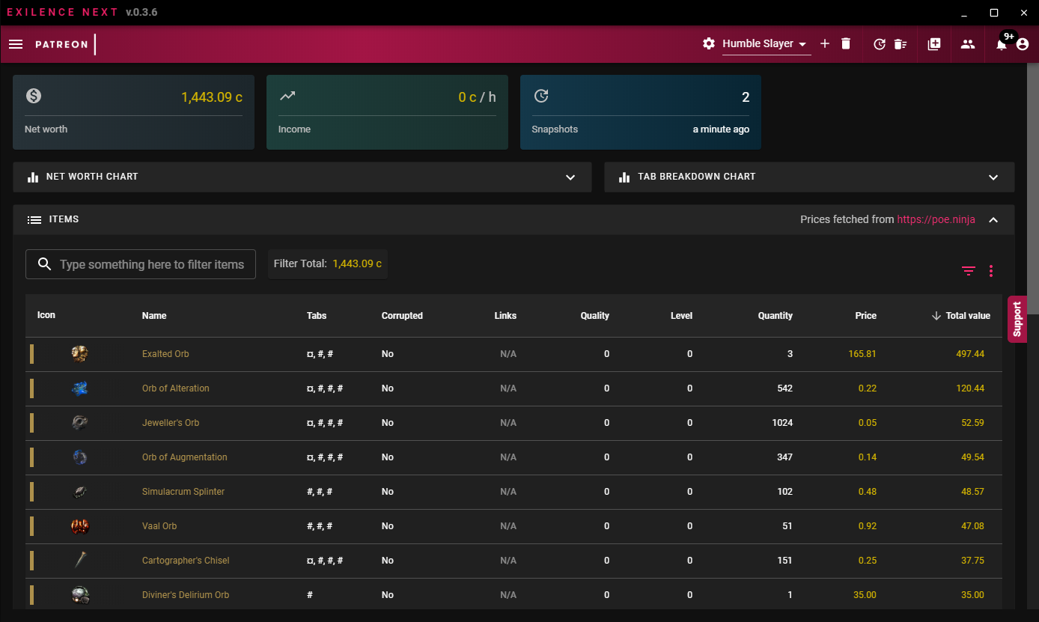
Task: Clear all snapshots with trash-list icon
Action: tap(901, 44)
